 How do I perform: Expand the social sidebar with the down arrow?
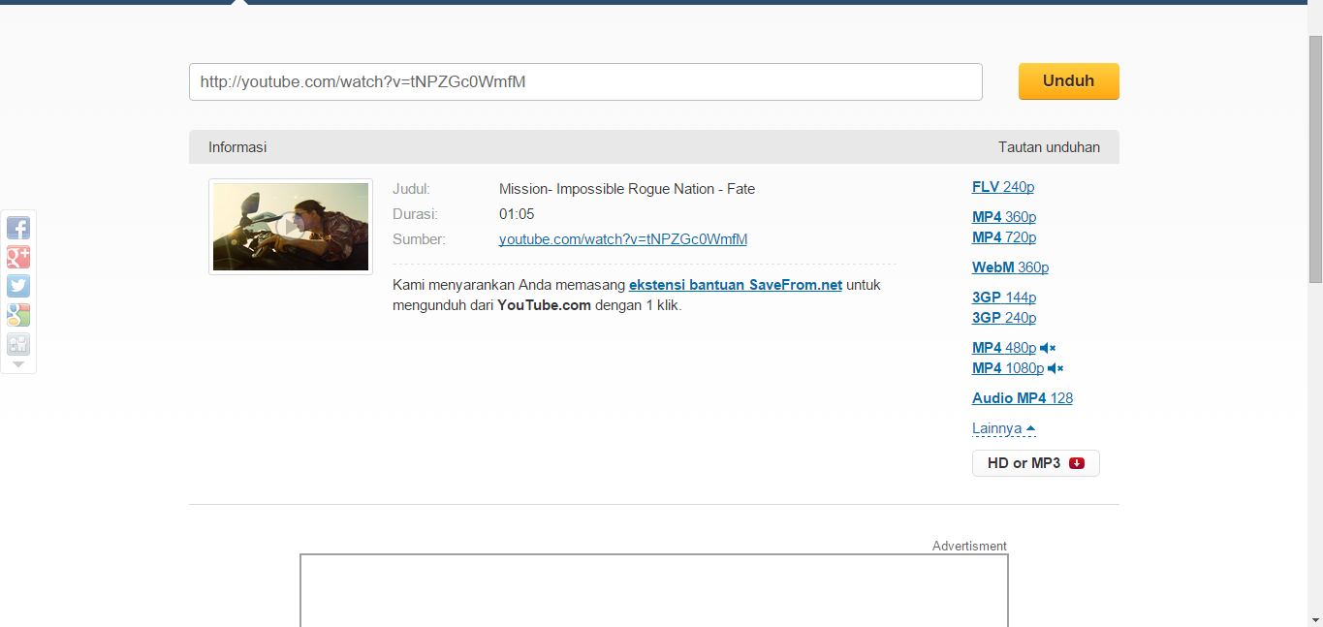(x=18, y=364)
